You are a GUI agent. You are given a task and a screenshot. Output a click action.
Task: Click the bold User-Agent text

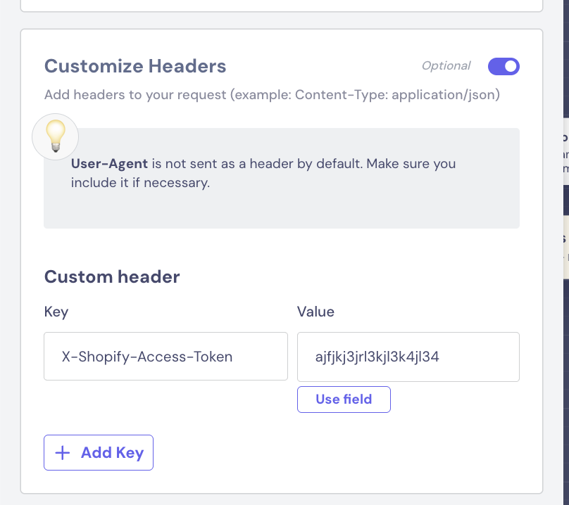(109, 164)
